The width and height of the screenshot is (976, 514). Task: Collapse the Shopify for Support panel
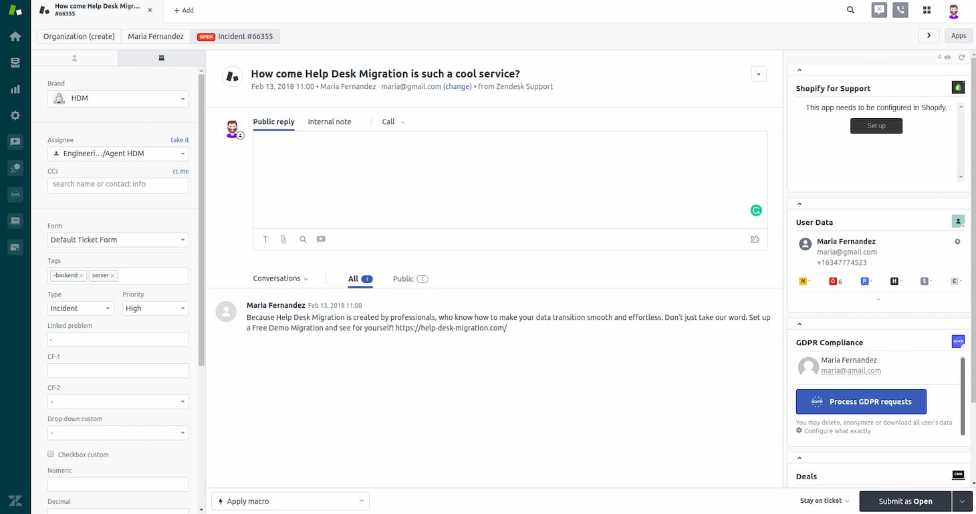[x=800, y=70]
